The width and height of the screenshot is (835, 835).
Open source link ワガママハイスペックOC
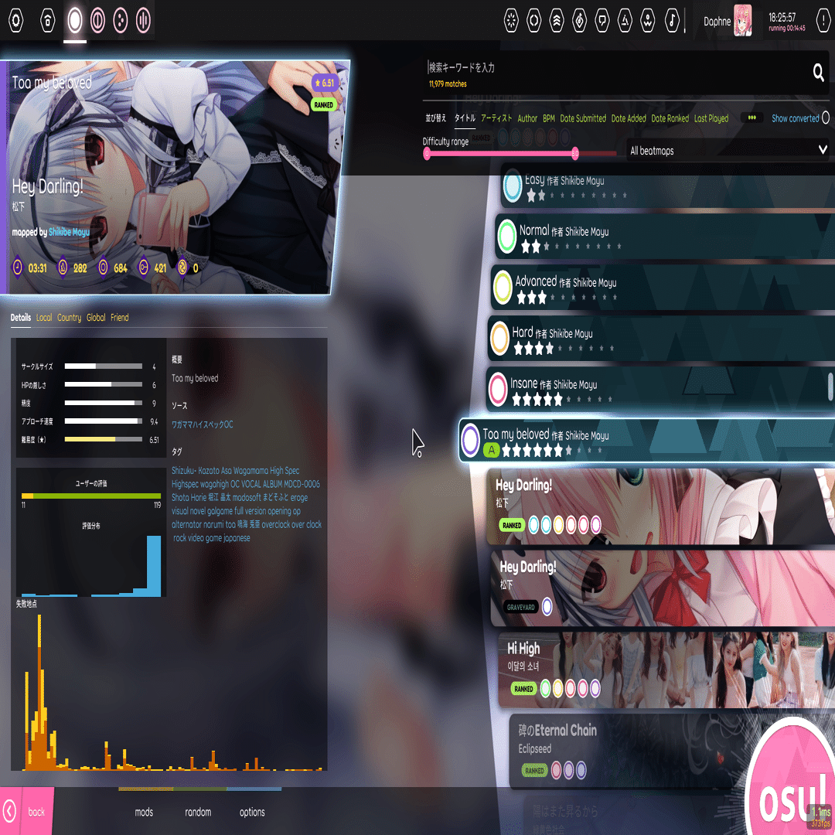(203, 424)
